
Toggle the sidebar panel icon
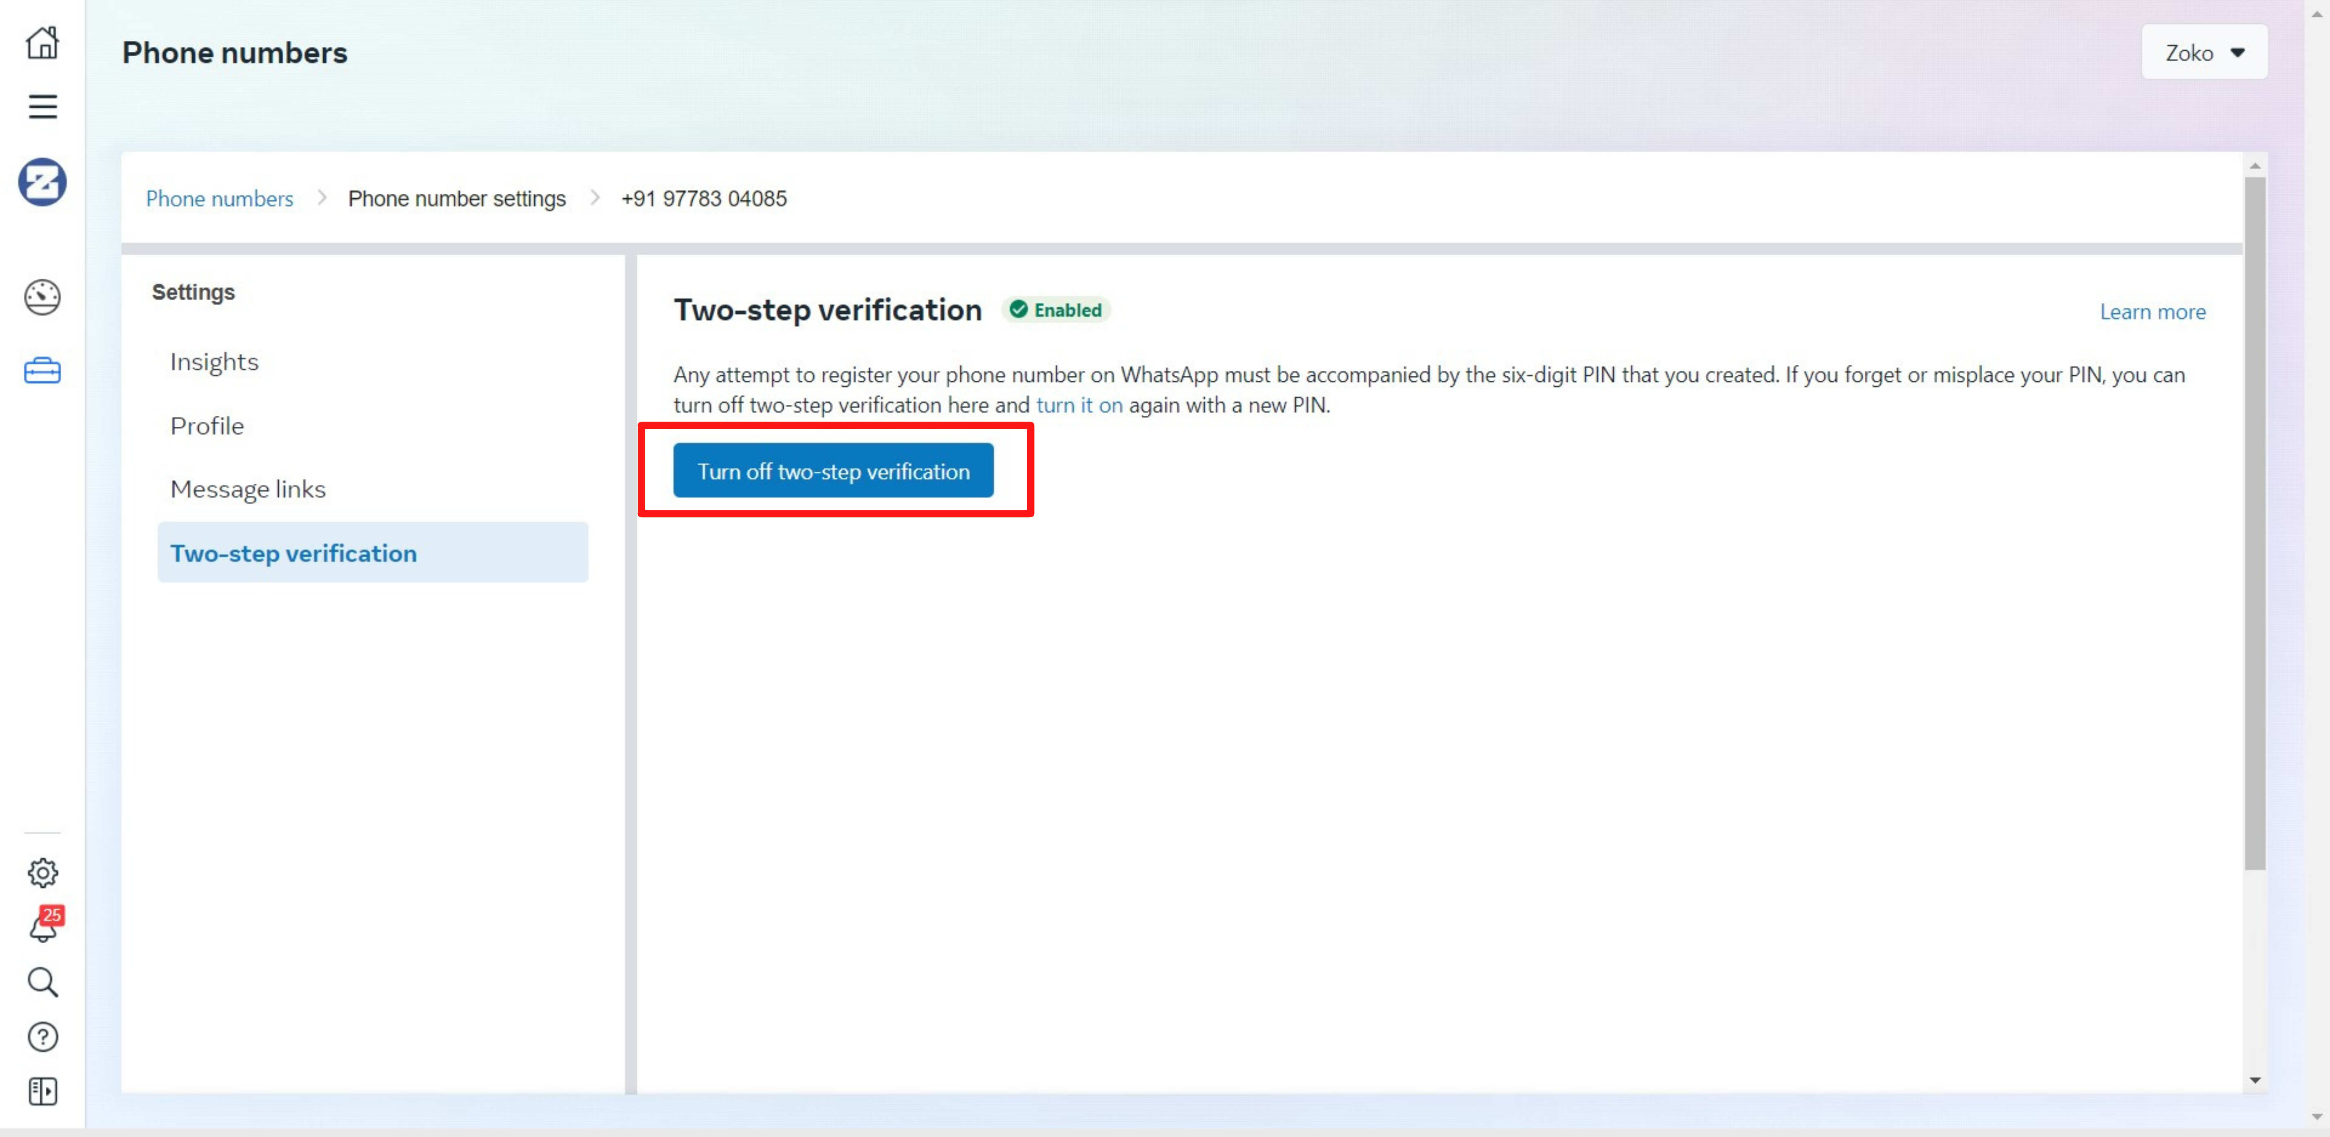[42, 1092]
